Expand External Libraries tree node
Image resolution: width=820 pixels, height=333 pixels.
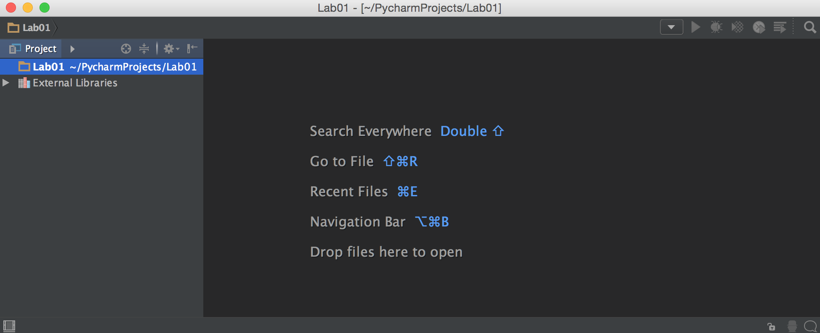pos(6,83)
